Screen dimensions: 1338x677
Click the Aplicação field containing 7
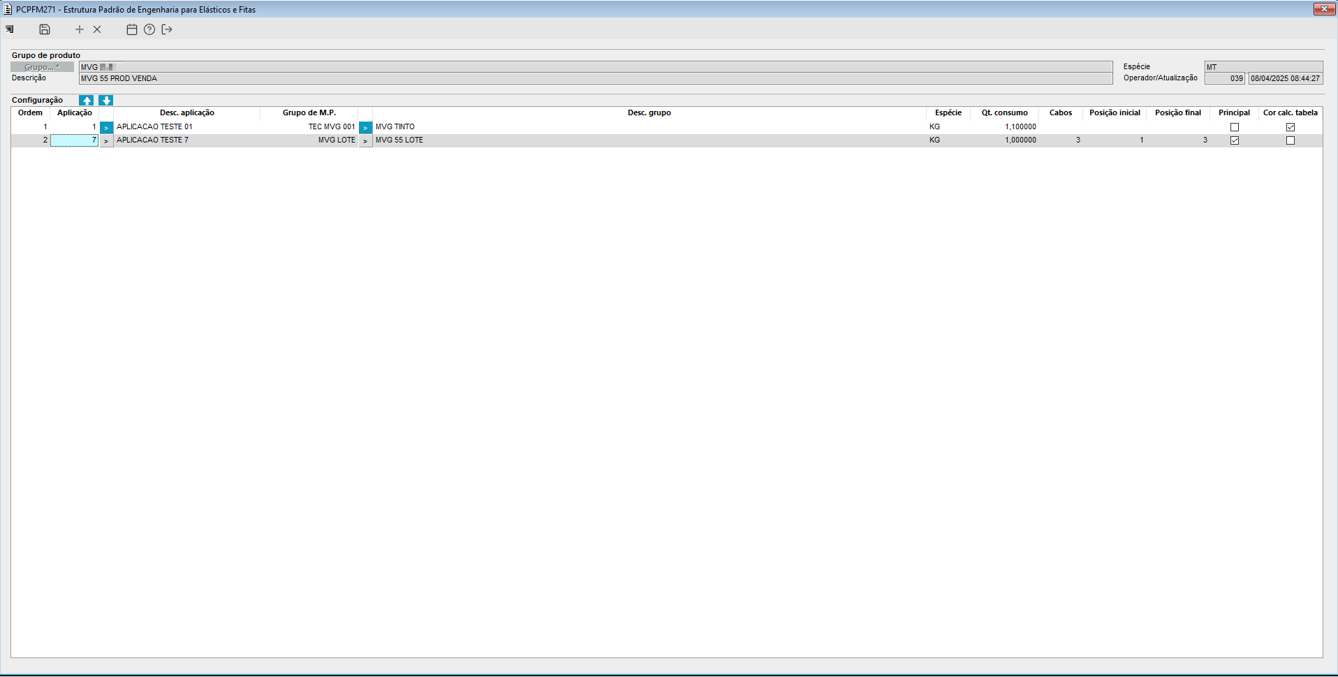pos(74,140)
